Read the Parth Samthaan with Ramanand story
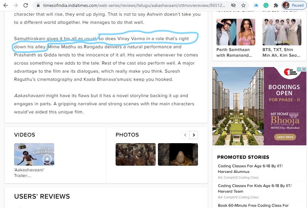Viewport: 307px width, 208px height. click(x=234, y=53)
